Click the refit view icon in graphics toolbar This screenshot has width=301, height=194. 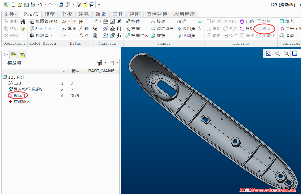pos(269,53)
